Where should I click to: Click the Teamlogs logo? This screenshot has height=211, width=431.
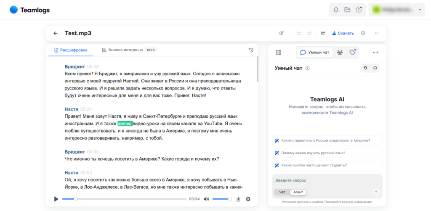pos(30,10)
